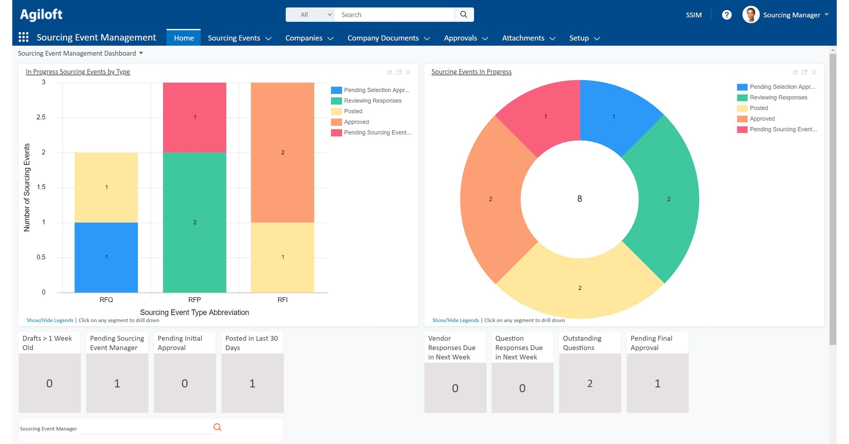This screenshot has height=444, width=849.
Task: Refresh the Sourcing Events In Progress donut chart
Action: coord(795,72)
